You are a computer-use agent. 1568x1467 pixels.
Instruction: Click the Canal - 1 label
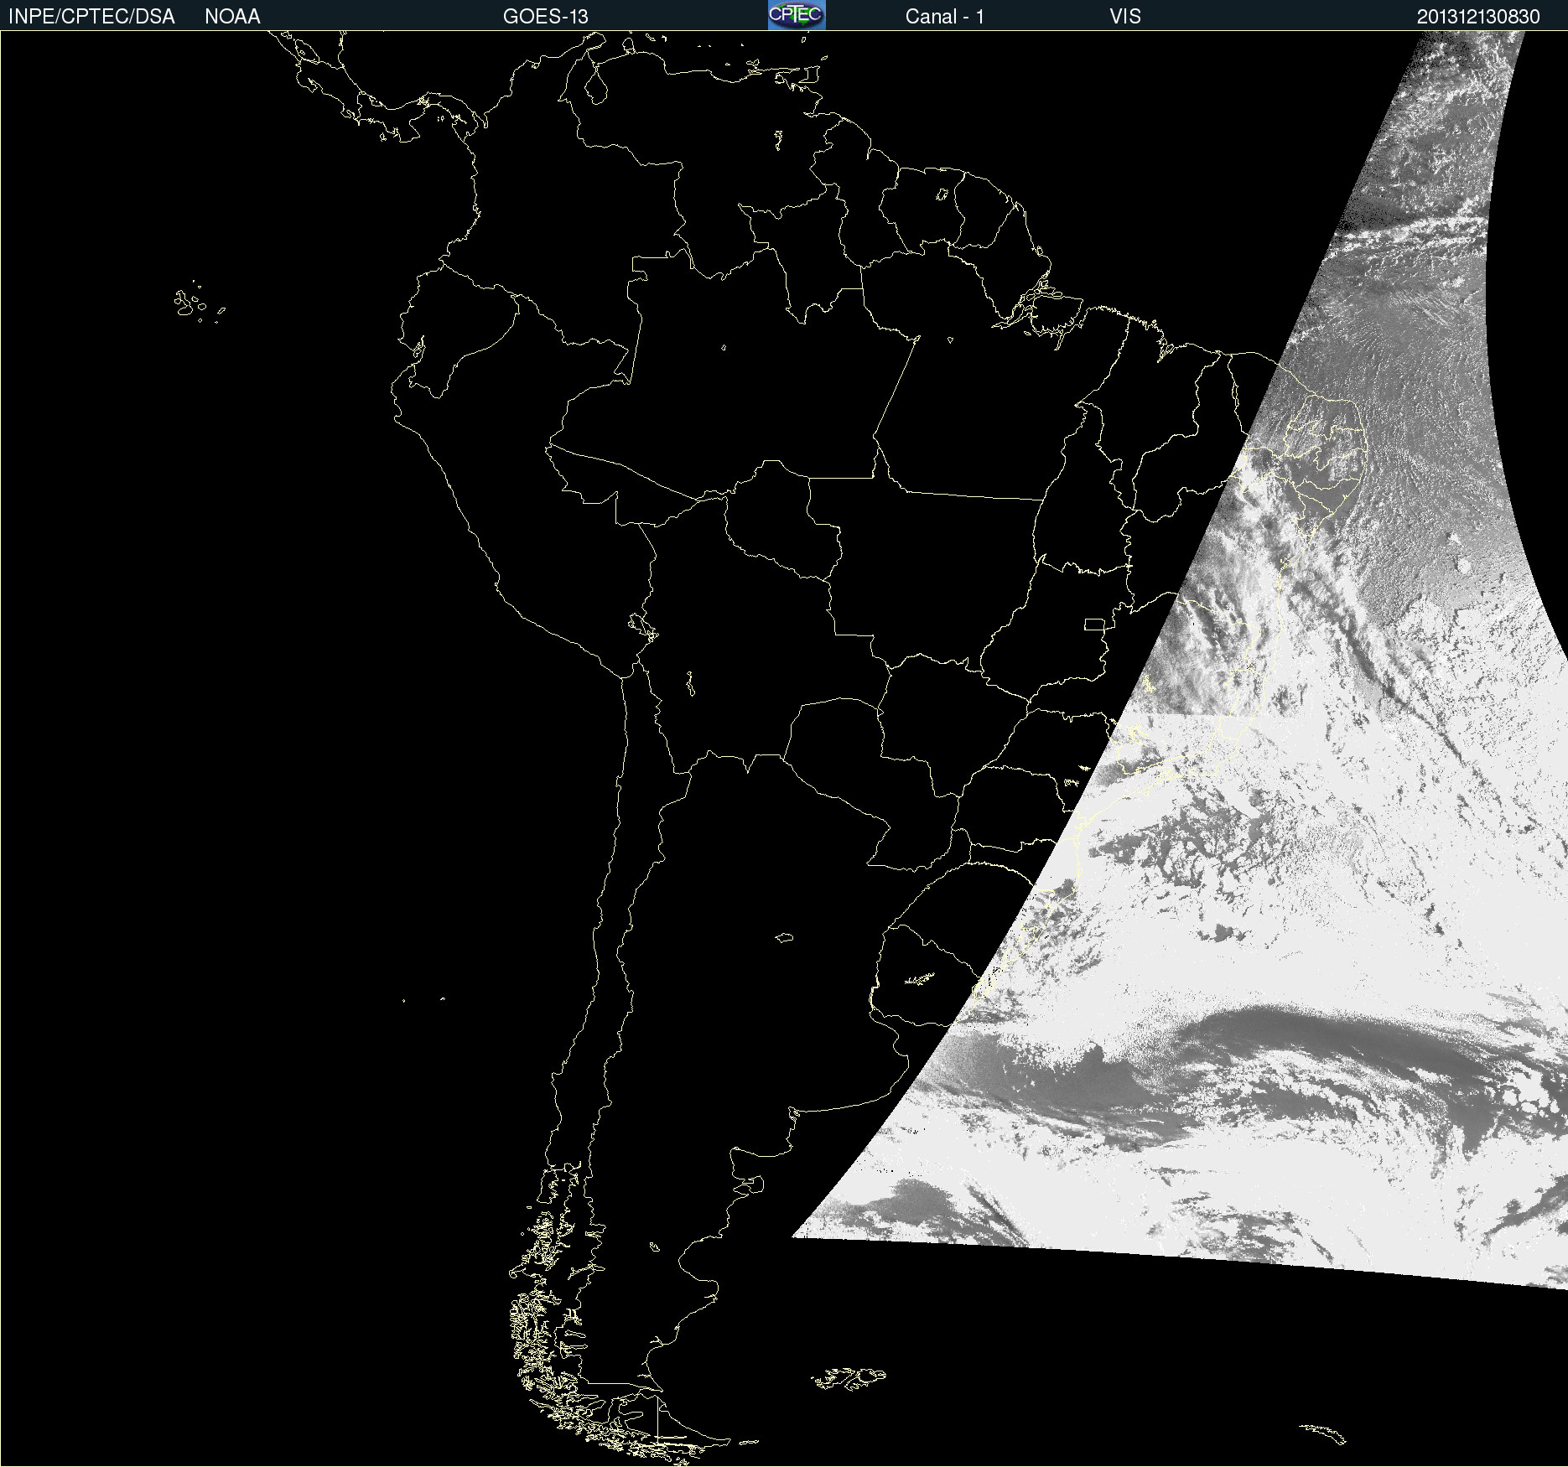click(944, 17)
